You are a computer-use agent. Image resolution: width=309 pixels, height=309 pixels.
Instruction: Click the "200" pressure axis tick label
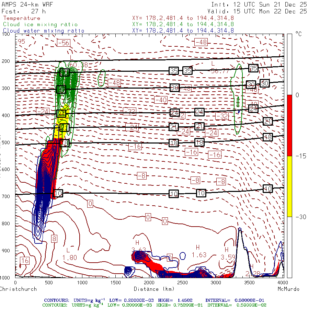point(6,61)
